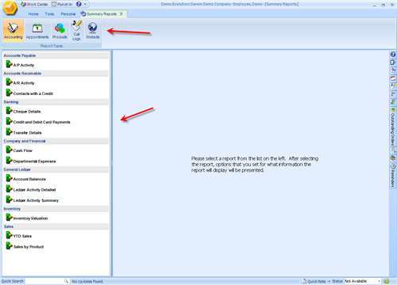This screenshot has height=285, width=397.
Task: Expand the quick access toolbar dropdown arrow
Action: point(85,4)
